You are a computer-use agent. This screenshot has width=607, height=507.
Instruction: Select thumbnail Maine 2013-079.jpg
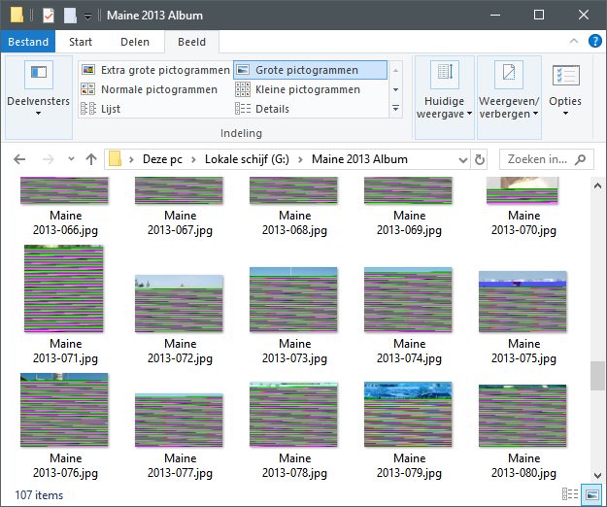coord(408,415)
